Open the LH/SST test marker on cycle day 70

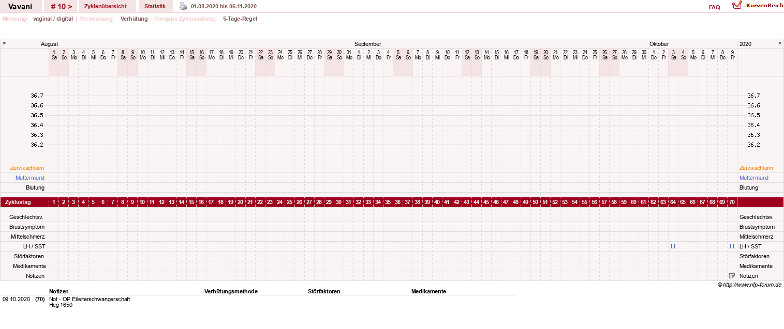point(732,246)
